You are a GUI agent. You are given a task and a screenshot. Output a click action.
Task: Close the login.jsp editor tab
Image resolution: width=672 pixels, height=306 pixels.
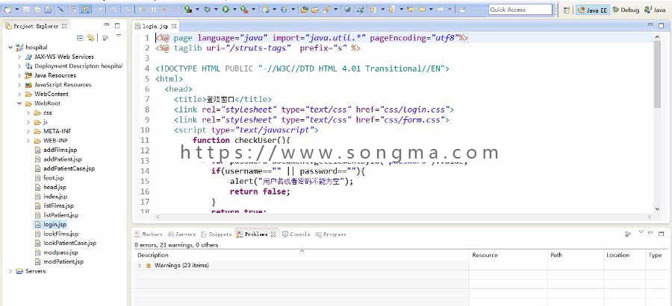pos(174,26)
